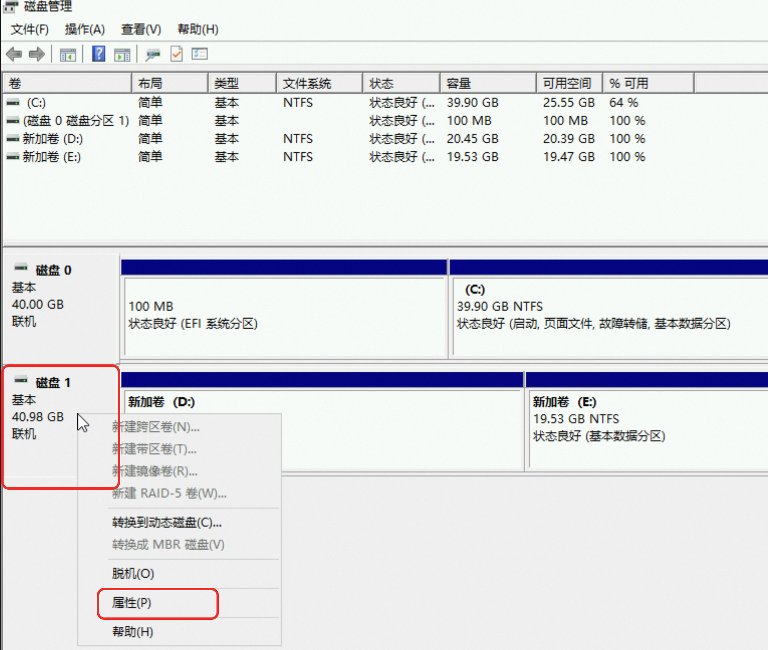Open the blue Help question-mark icon
The image size is (768, 650).
(98, 54)
